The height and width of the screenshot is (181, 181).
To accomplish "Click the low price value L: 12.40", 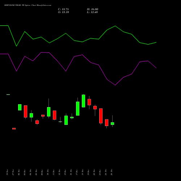I will (92, 12).
